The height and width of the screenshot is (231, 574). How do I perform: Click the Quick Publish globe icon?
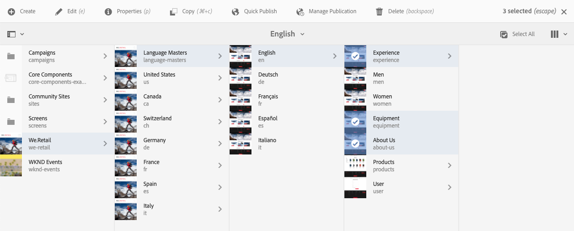pyautogui.click(x=236, y=11)
